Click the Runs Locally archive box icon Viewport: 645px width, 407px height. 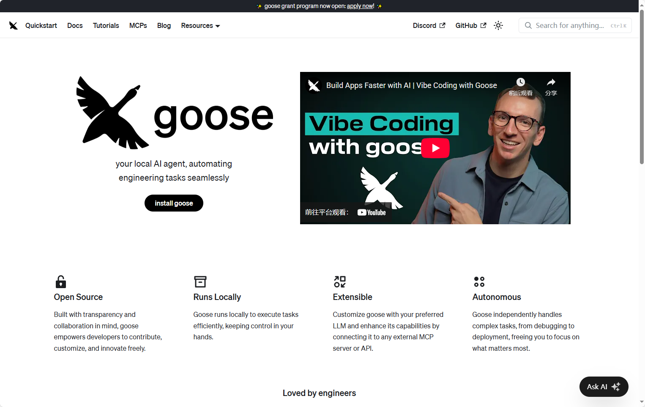pos(200,282)
